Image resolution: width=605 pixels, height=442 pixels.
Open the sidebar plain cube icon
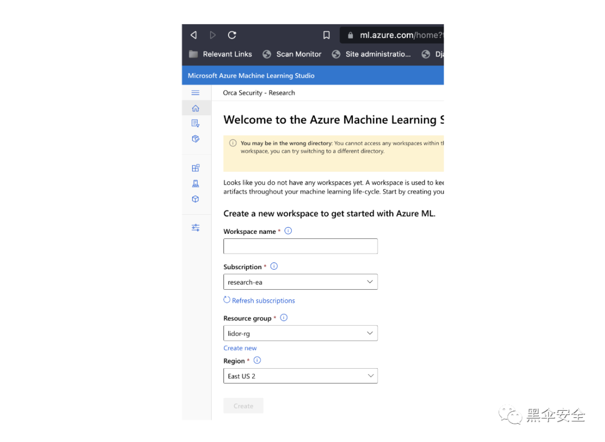(x=196, y=199)
